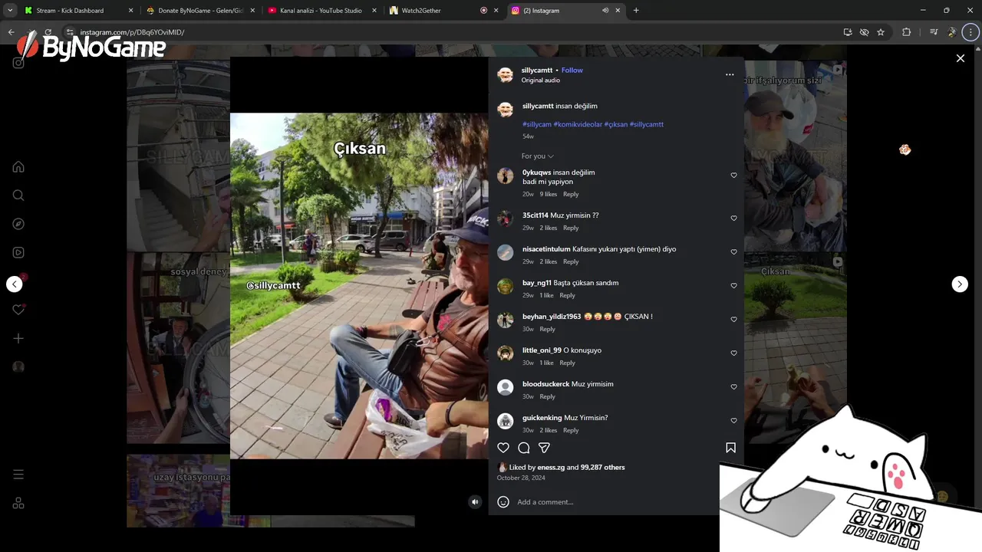This screenshot has width=982, height=552.
Task: View 9 likes on 0ykuqws's comment
Action: coord(548,194)
